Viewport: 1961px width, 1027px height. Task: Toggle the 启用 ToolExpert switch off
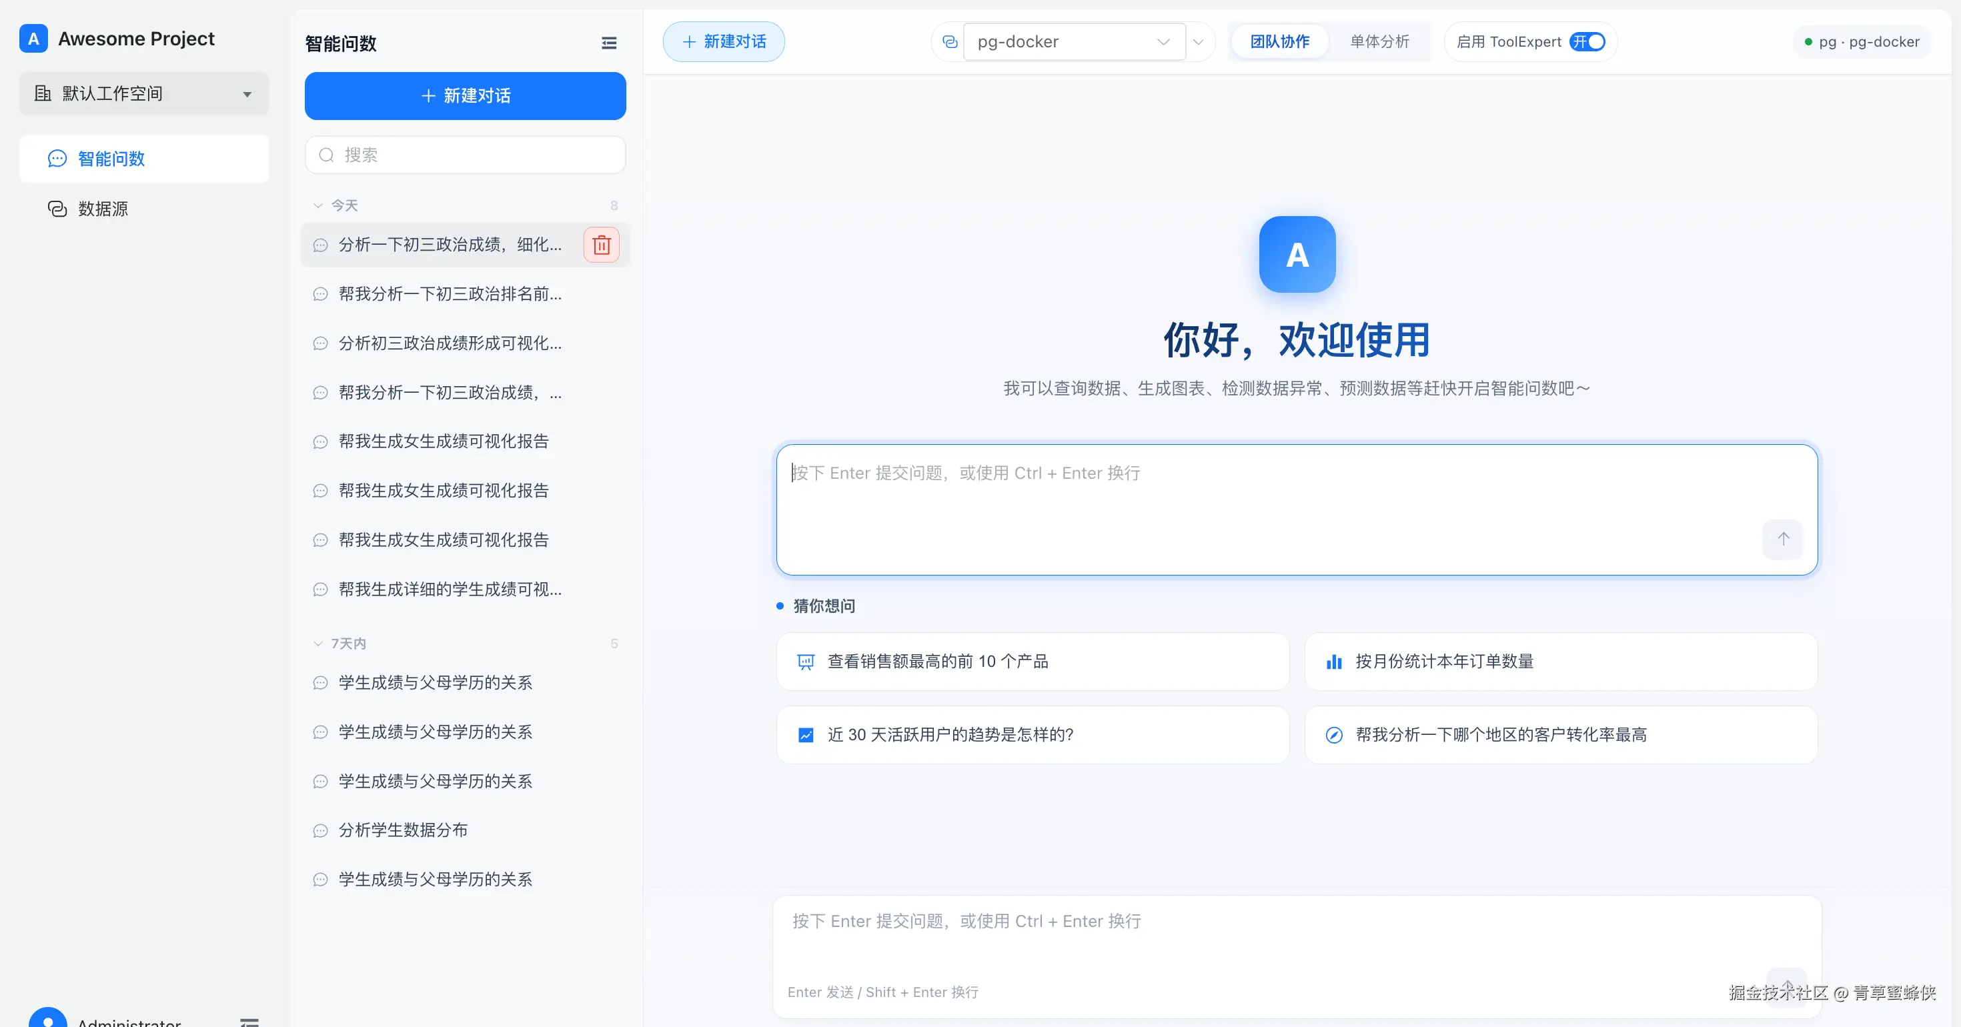(1587, 42)
